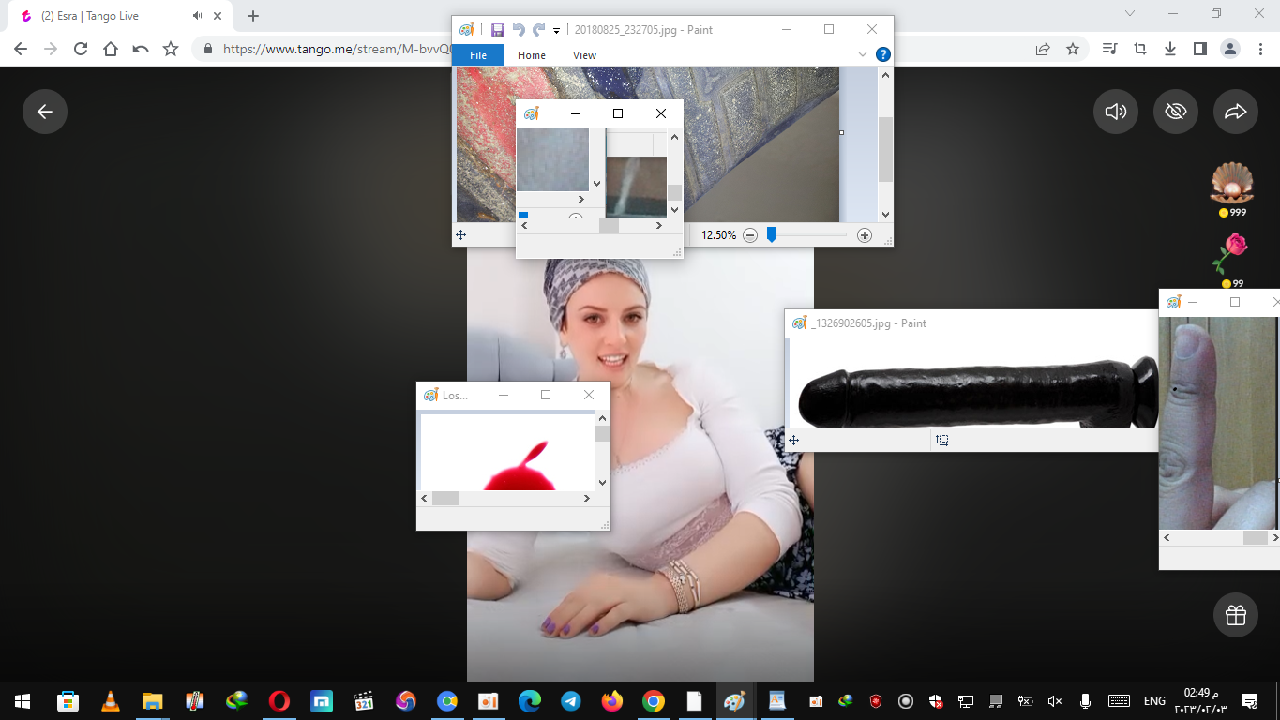Share the stream using the arrow icon
1280x720 pixels.
[x=1235, y=112]
